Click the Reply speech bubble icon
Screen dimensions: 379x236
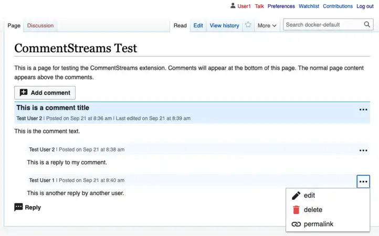point(19,207)
